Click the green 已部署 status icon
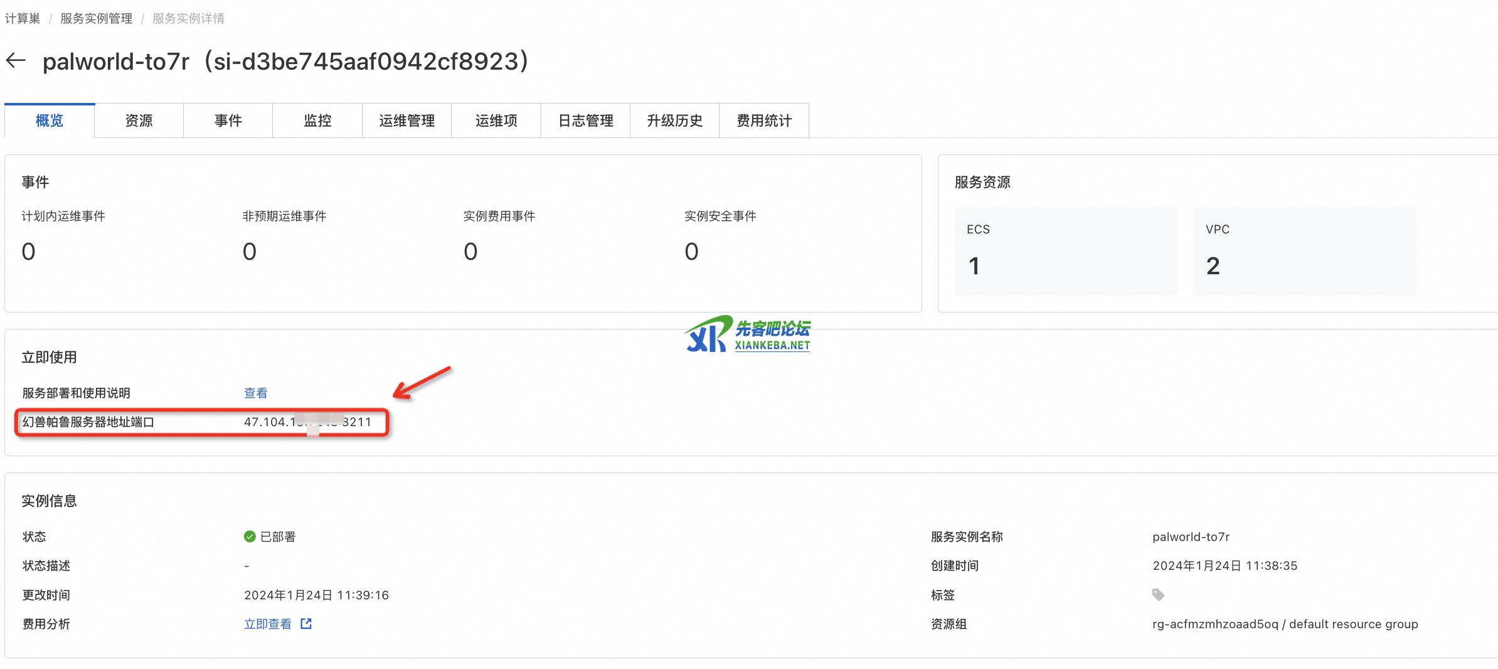This screenshot has height=669, width=1498. [250, 537]
